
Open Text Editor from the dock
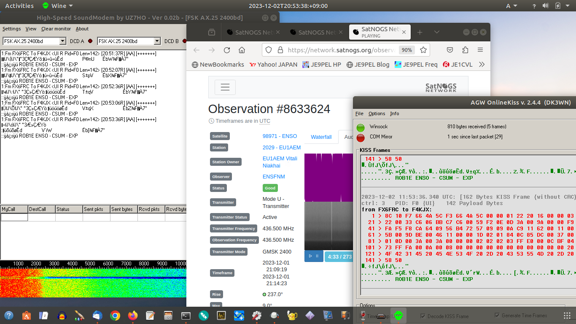151,315
